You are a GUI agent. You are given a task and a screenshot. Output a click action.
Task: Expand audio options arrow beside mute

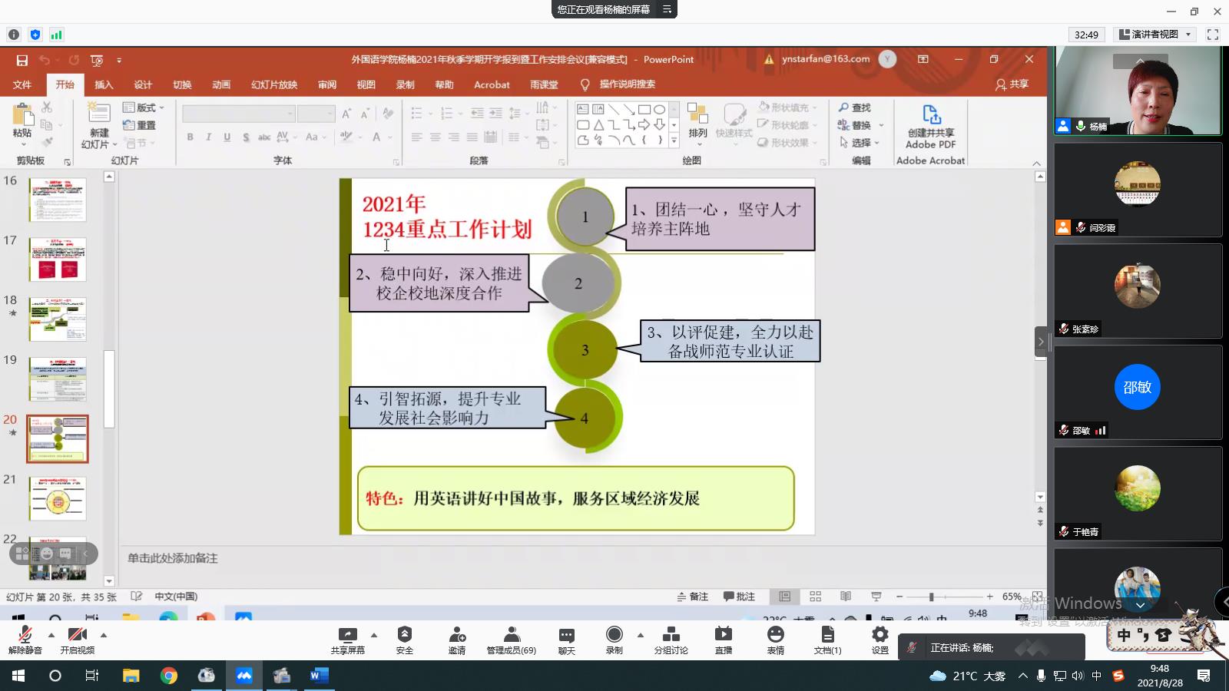[51, 635]
